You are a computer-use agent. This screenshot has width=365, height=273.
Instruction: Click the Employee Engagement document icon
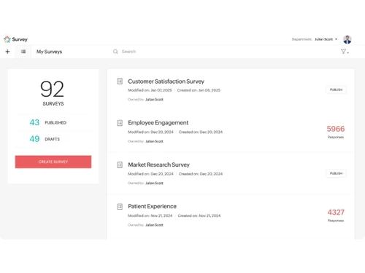point(120,123)
